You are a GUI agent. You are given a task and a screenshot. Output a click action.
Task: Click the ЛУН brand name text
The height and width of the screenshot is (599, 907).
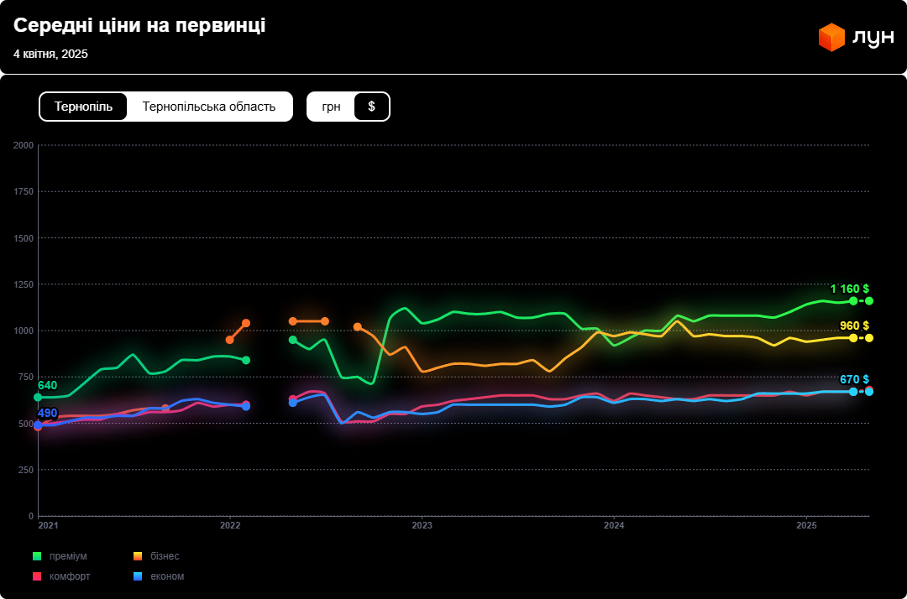873,39
